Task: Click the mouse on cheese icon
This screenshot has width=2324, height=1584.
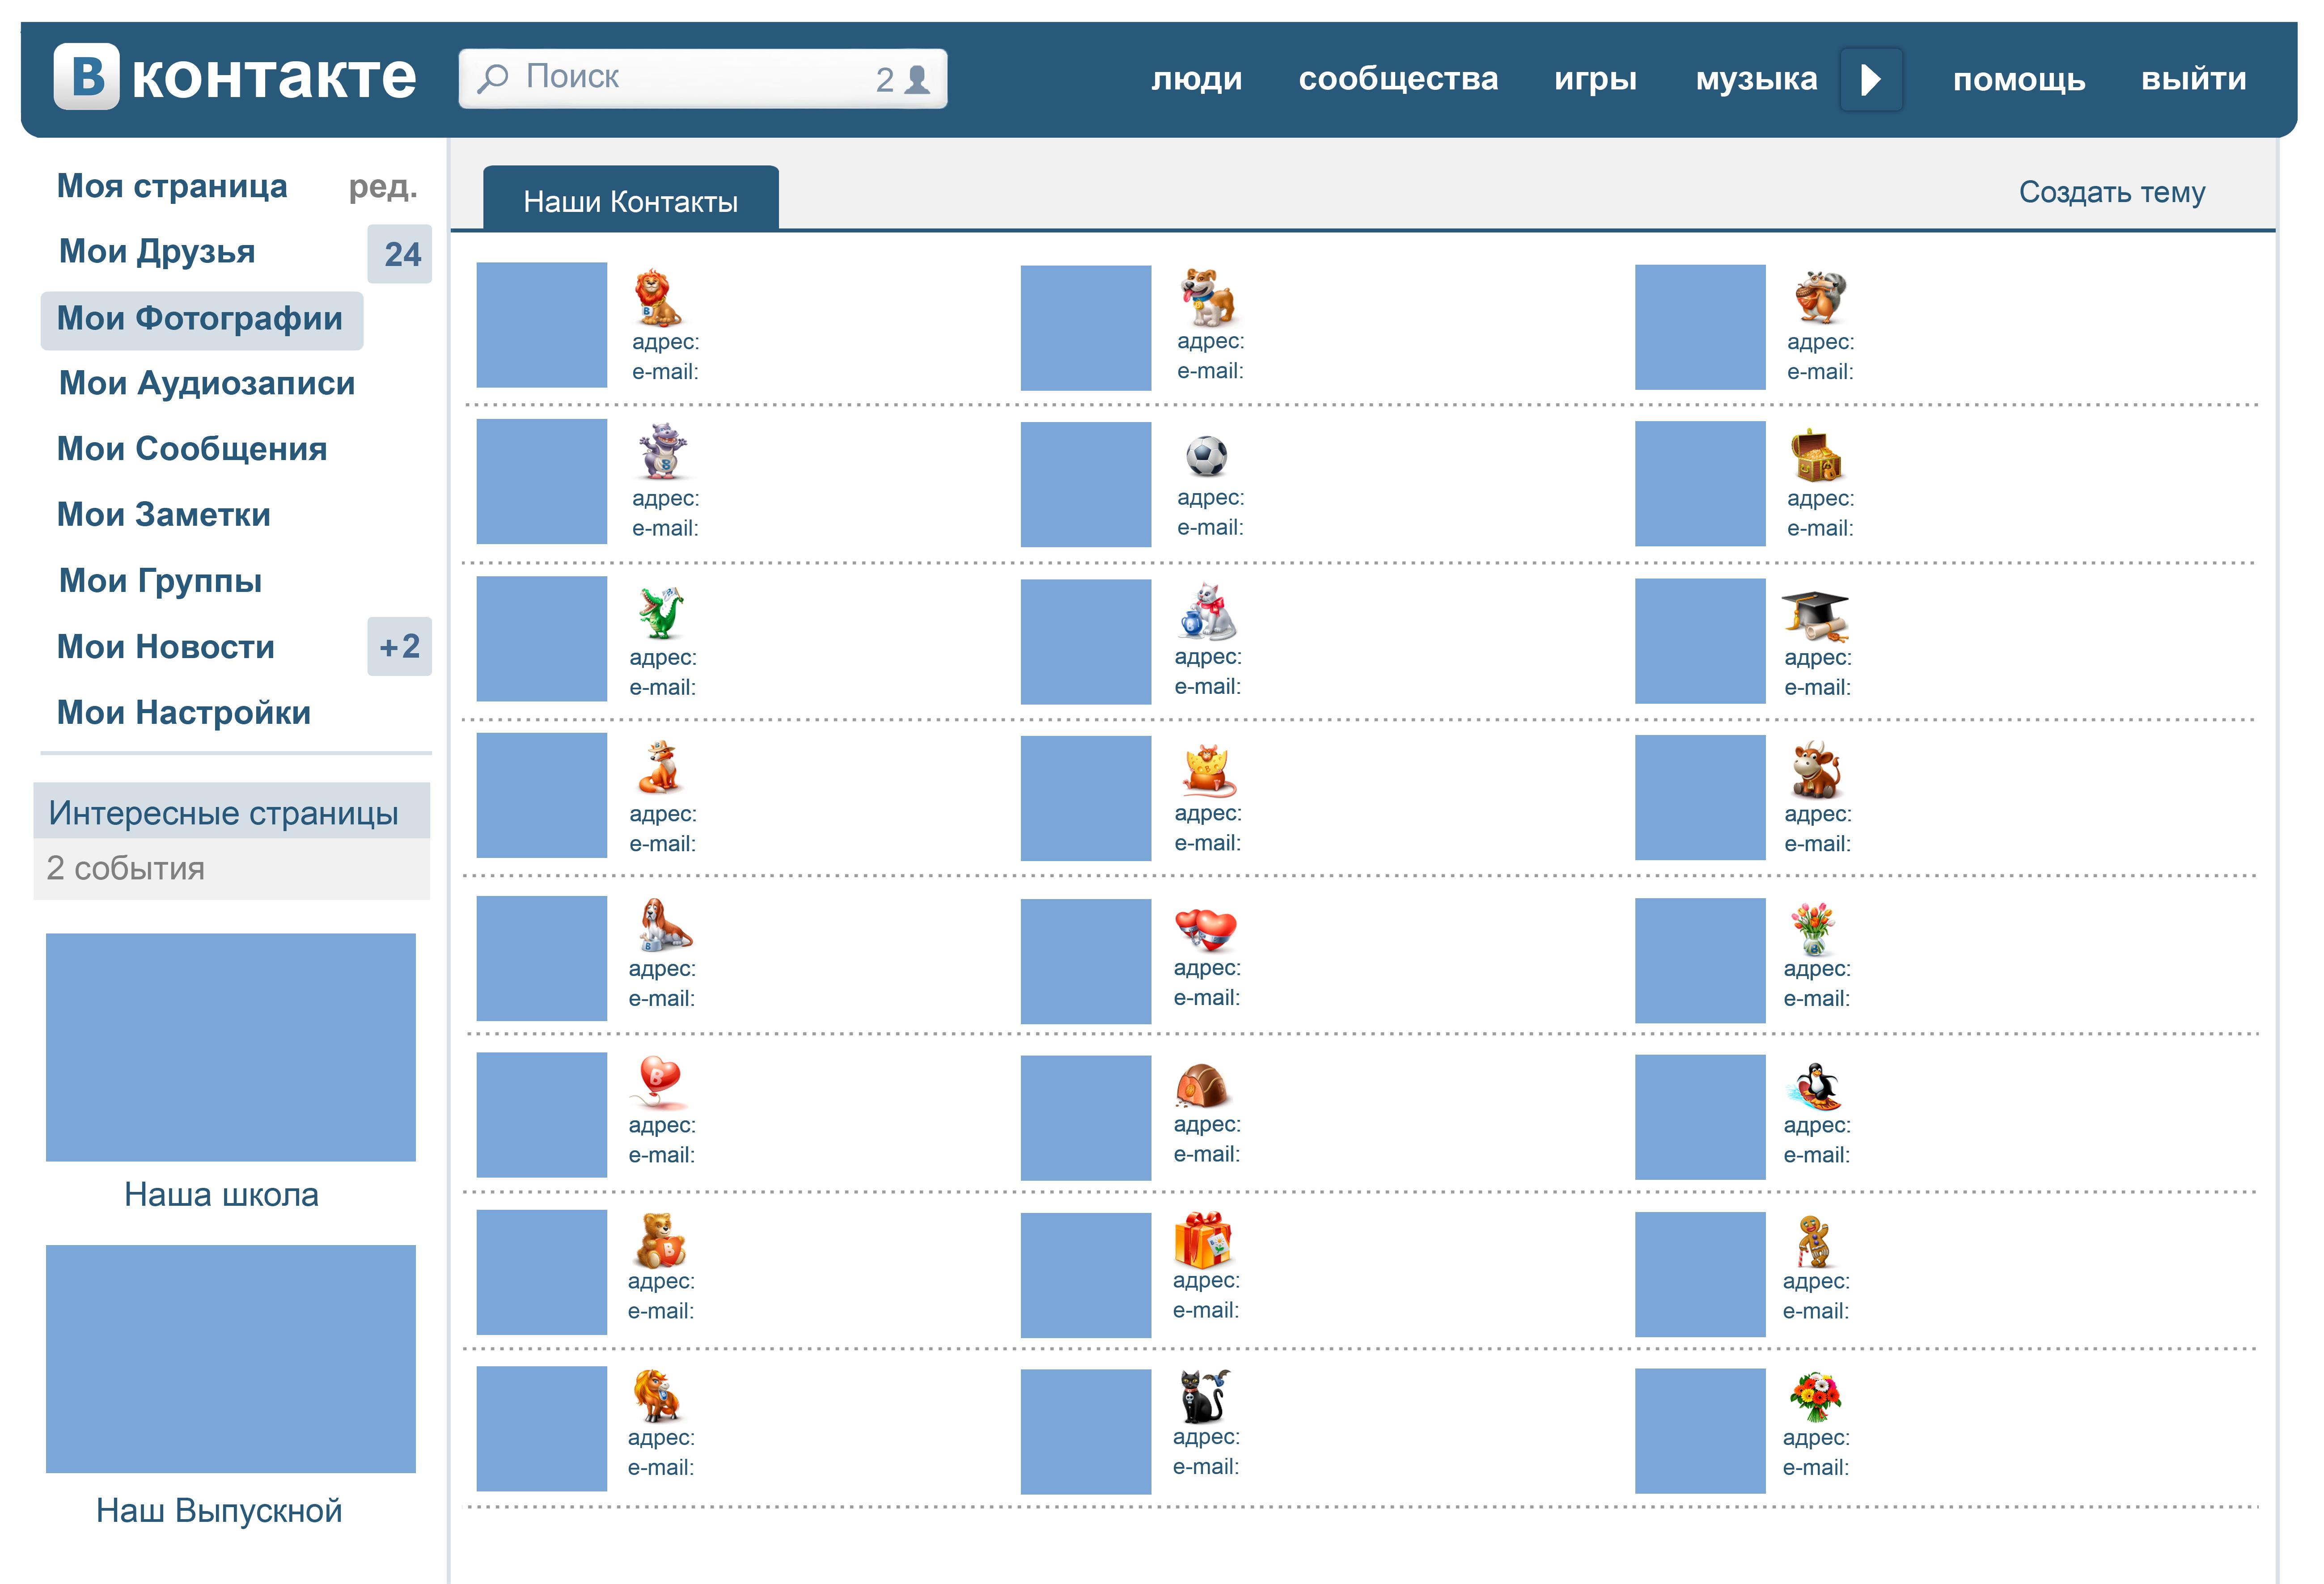Action: click(1209, 769)
